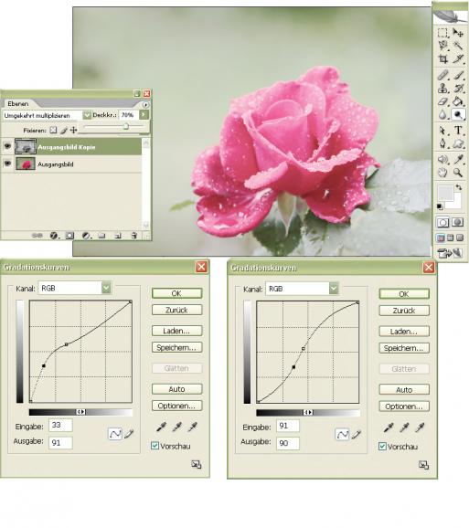469x528 pixels.
Task: Expand dialog size icon, Eingabe 91 dialog
Action: (x=423, y=465)
